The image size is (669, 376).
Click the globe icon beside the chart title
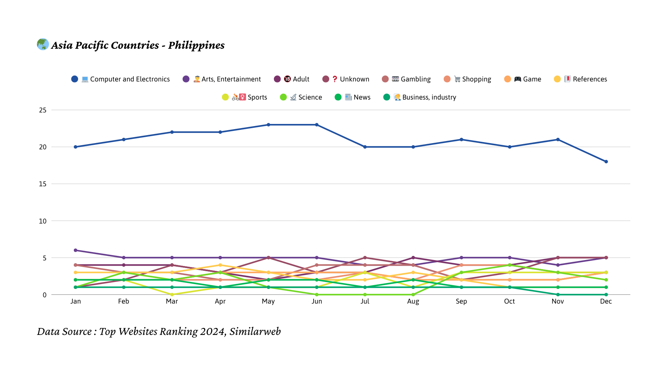(43, 45)
